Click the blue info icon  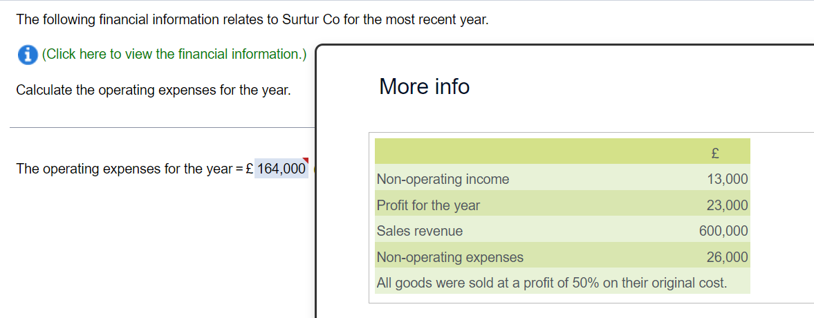(28, 55)
